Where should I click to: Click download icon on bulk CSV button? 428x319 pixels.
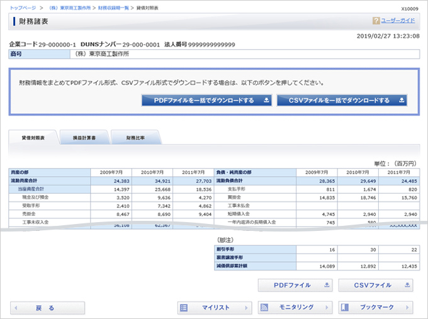click(x=402, y=100)
